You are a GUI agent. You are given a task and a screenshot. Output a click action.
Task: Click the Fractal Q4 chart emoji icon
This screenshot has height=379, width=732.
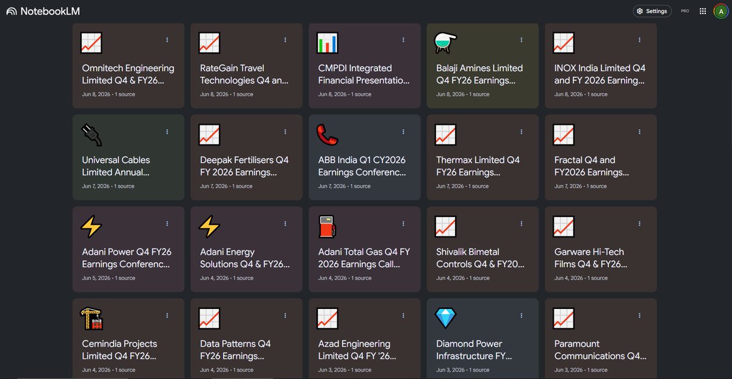click(x=564, y=135)
